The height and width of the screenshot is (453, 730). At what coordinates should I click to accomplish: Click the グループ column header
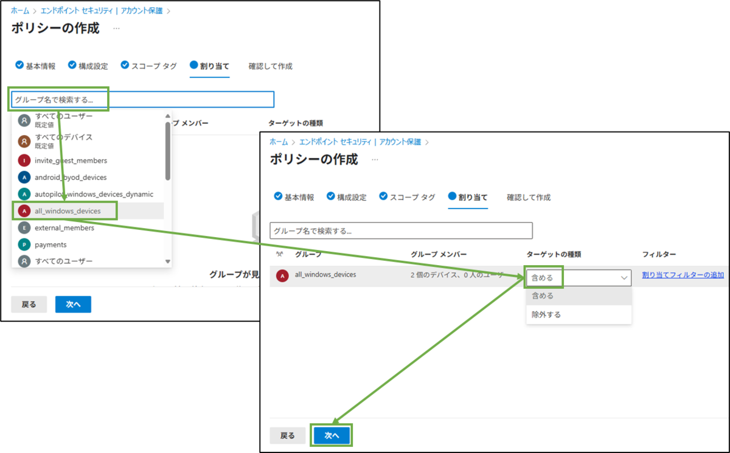tap(308, 254)
